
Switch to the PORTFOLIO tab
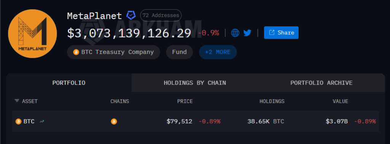(x=69, y=83)
